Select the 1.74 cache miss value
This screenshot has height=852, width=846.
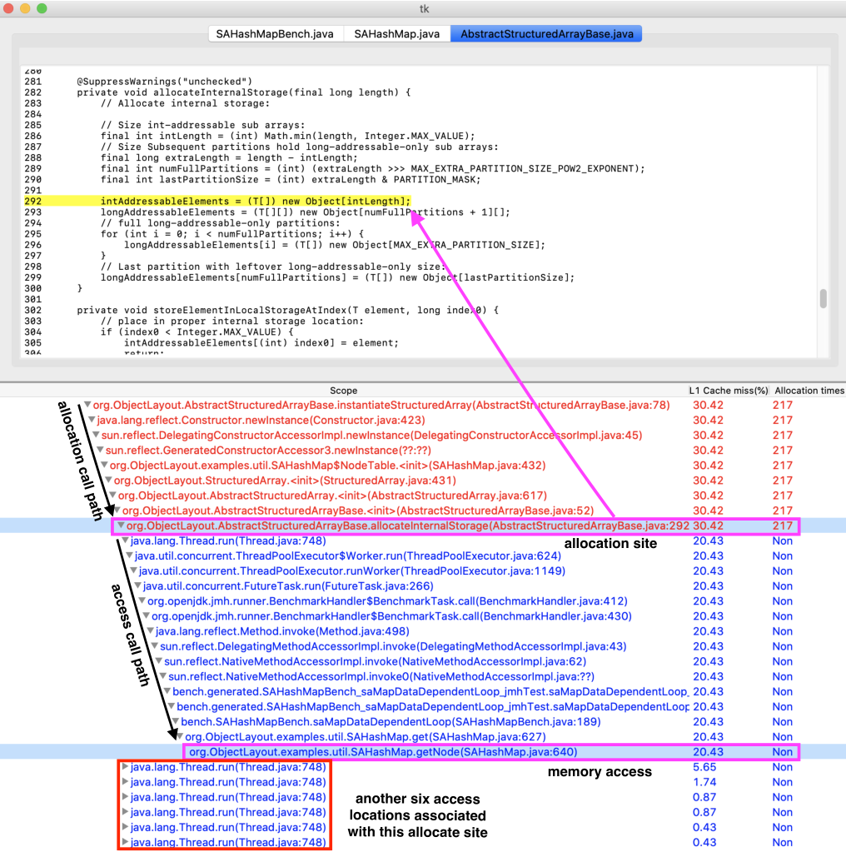704,782
